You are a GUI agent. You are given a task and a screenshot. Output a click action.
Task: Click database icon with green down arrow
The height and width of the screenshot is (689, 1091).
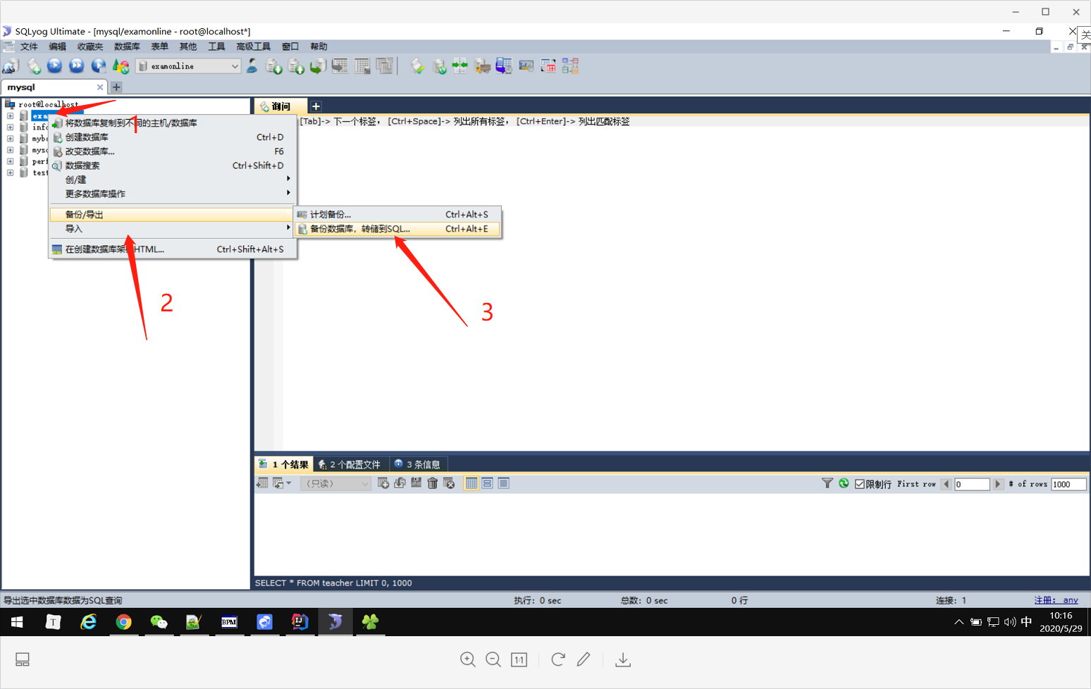coord(273,66)
